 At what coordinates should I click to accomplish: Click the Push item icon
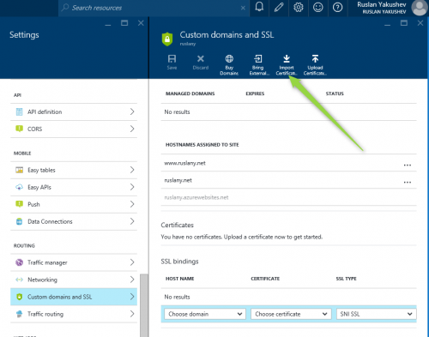(19, 204)
